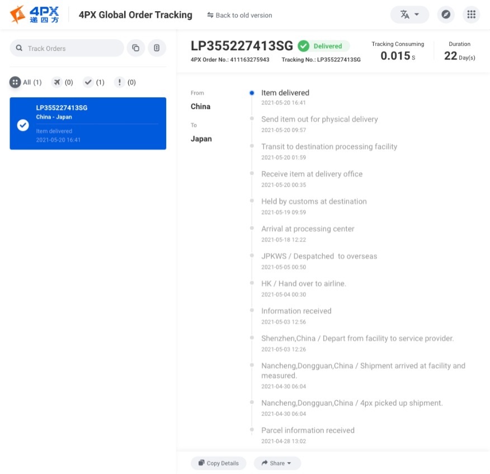Click Shipment arrived at facility and measured
Viewport: 490px width, 474px height.
point(363,371)
